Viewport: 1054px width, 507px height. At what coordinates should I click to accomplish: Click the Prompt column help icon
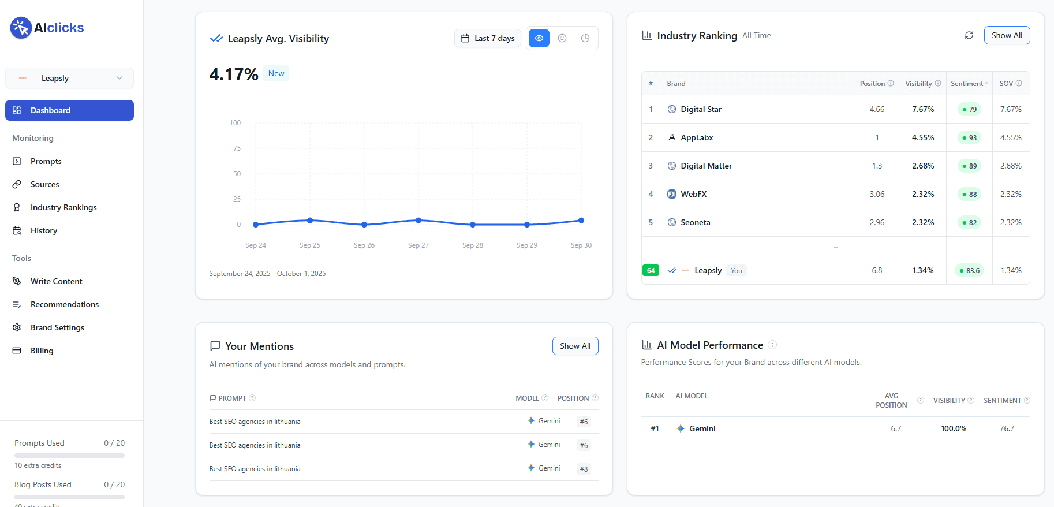(252, 398)
